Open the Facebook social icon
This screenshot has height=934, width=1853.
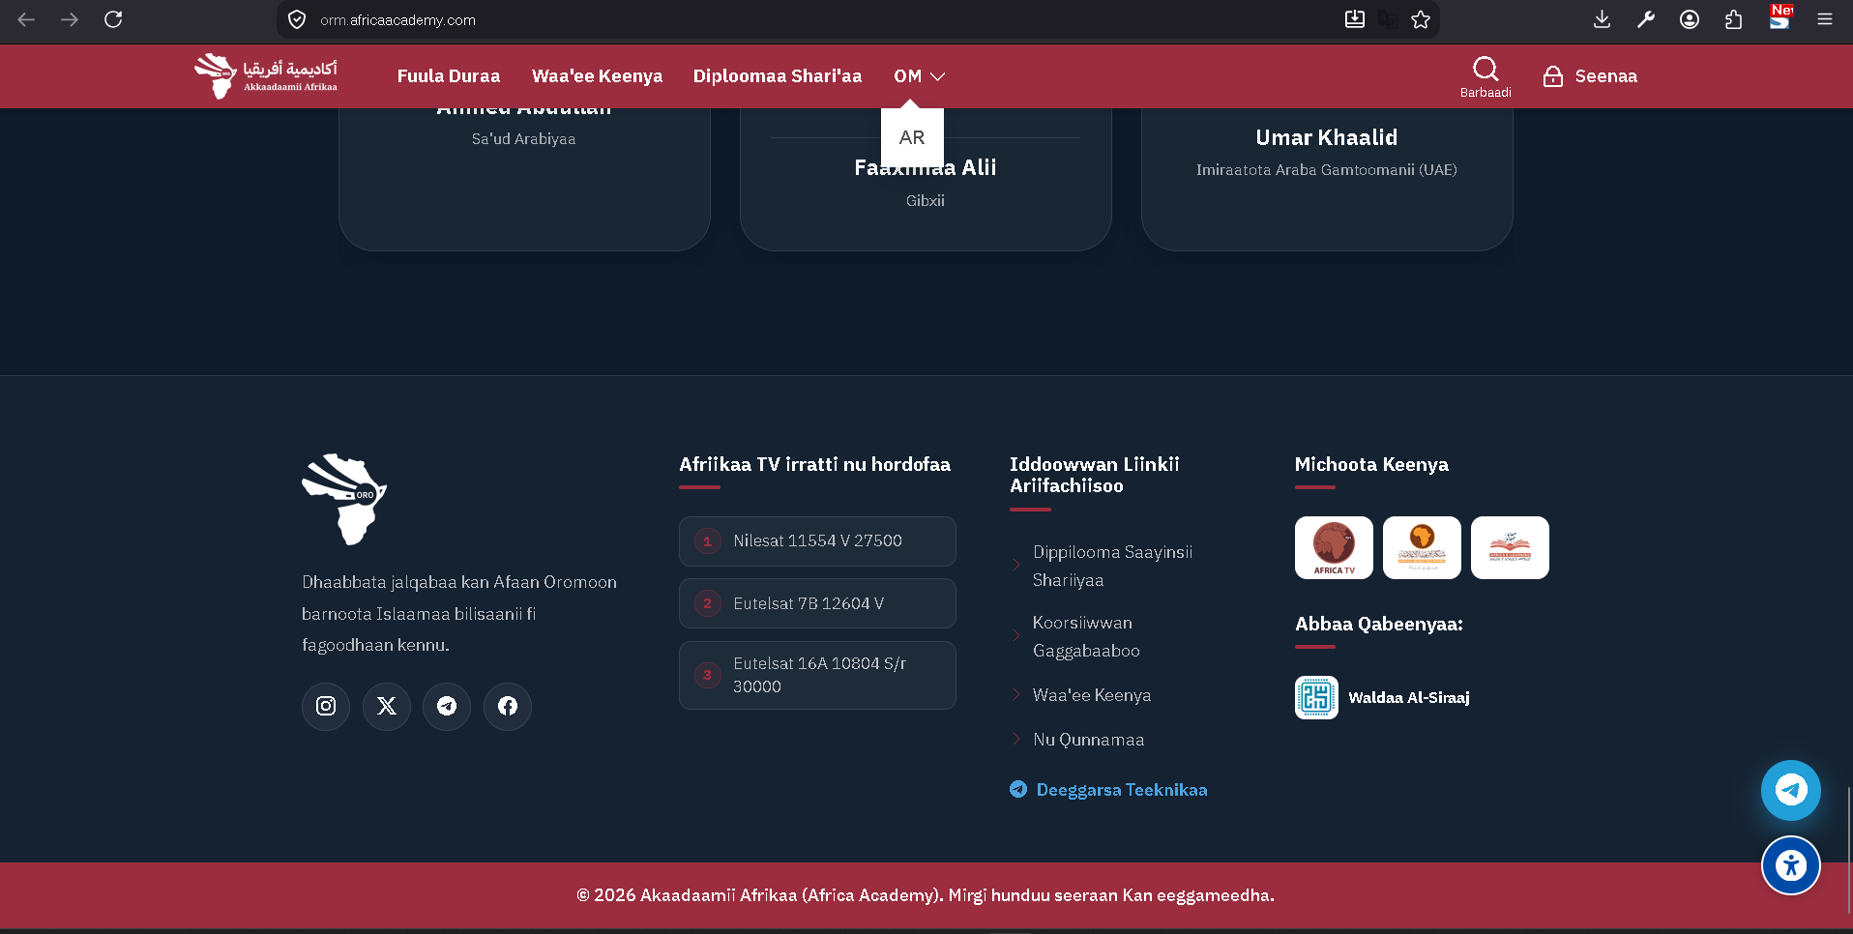(x=508, y=706)
